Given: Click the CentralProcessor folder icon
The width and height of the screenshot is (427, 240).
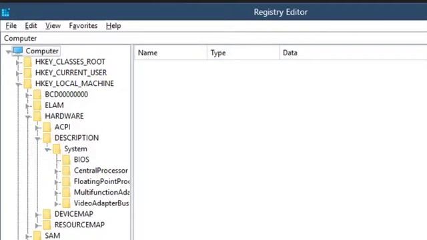Looking at the screenshot, I should pyautogui.click(x=66, y=171).
